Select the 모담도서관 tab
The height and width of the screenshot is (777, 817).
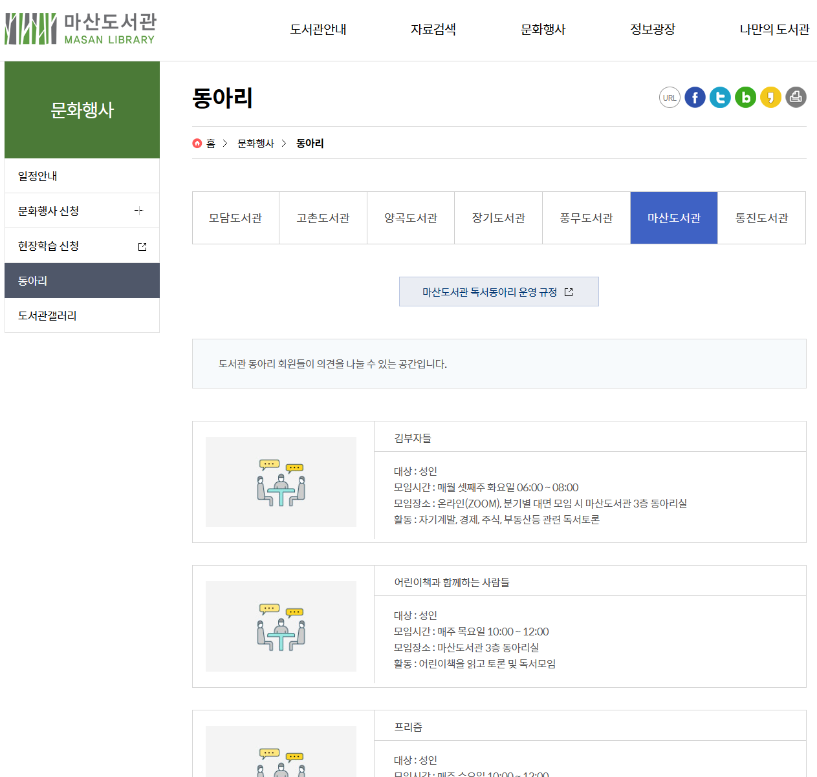pyautogui.click(x=235, y=218)
